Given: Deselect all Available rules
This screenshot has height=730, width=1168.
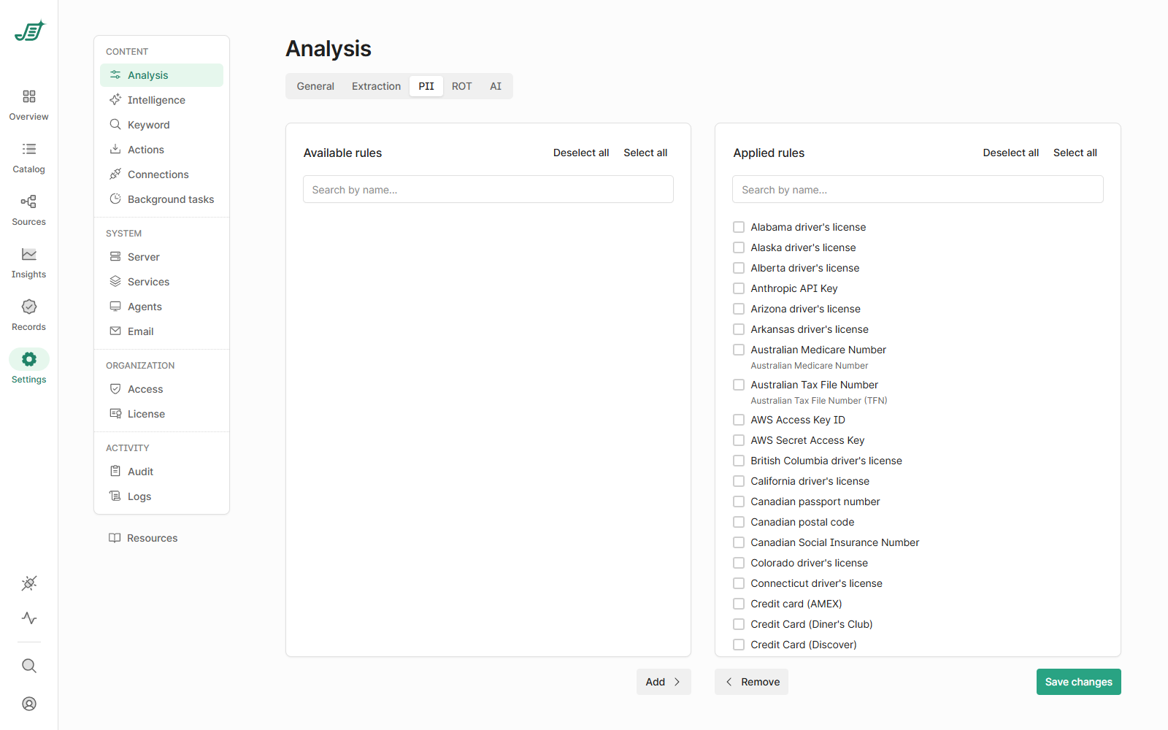Looking at the screenshot, I should pyautogui.click(x=581, y=153).
